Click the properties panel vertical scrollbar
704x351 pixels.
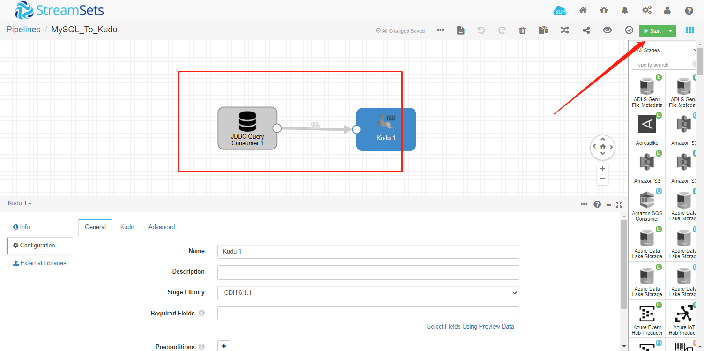tap(624, 265)
